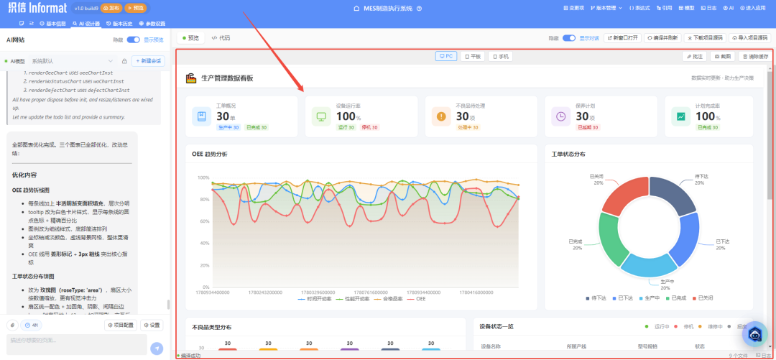
Task: Click the message input 描述你想要的页面
Action: pos(77,343)
